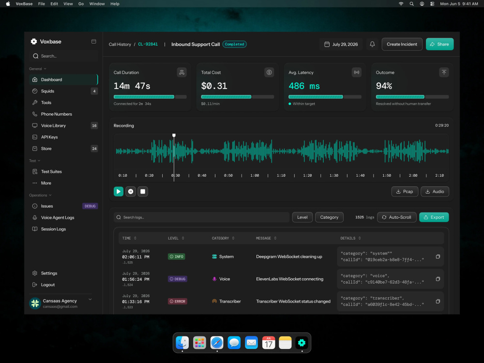Collapse the General sidebar section
The width and height of the screenshot is (484, 363).
(x=38, y=69)
